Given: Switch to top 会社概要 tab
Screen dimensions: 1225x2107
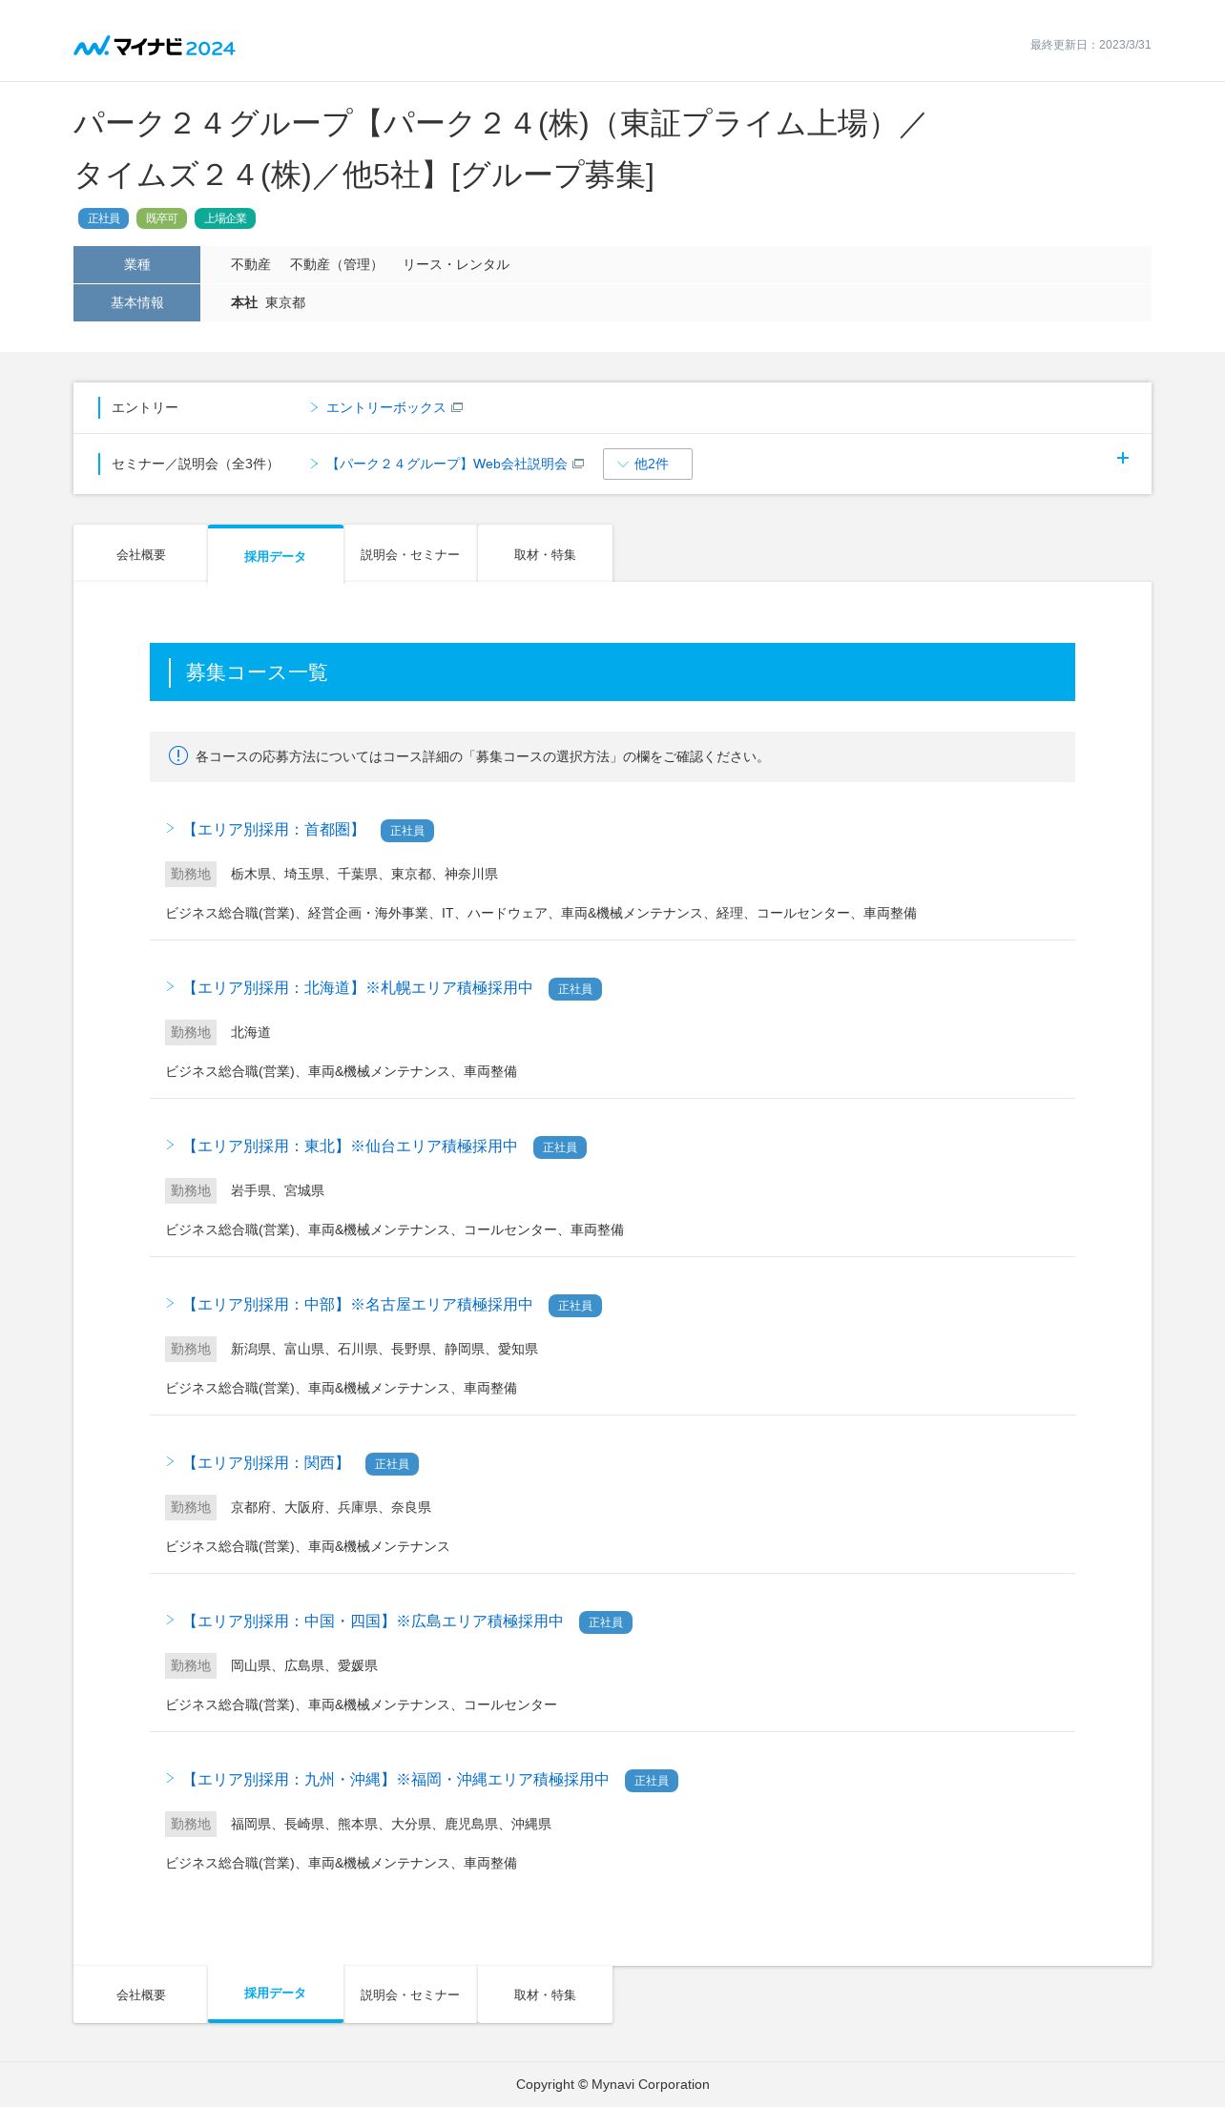Looking at the screenshot, I should coord(140,554).
